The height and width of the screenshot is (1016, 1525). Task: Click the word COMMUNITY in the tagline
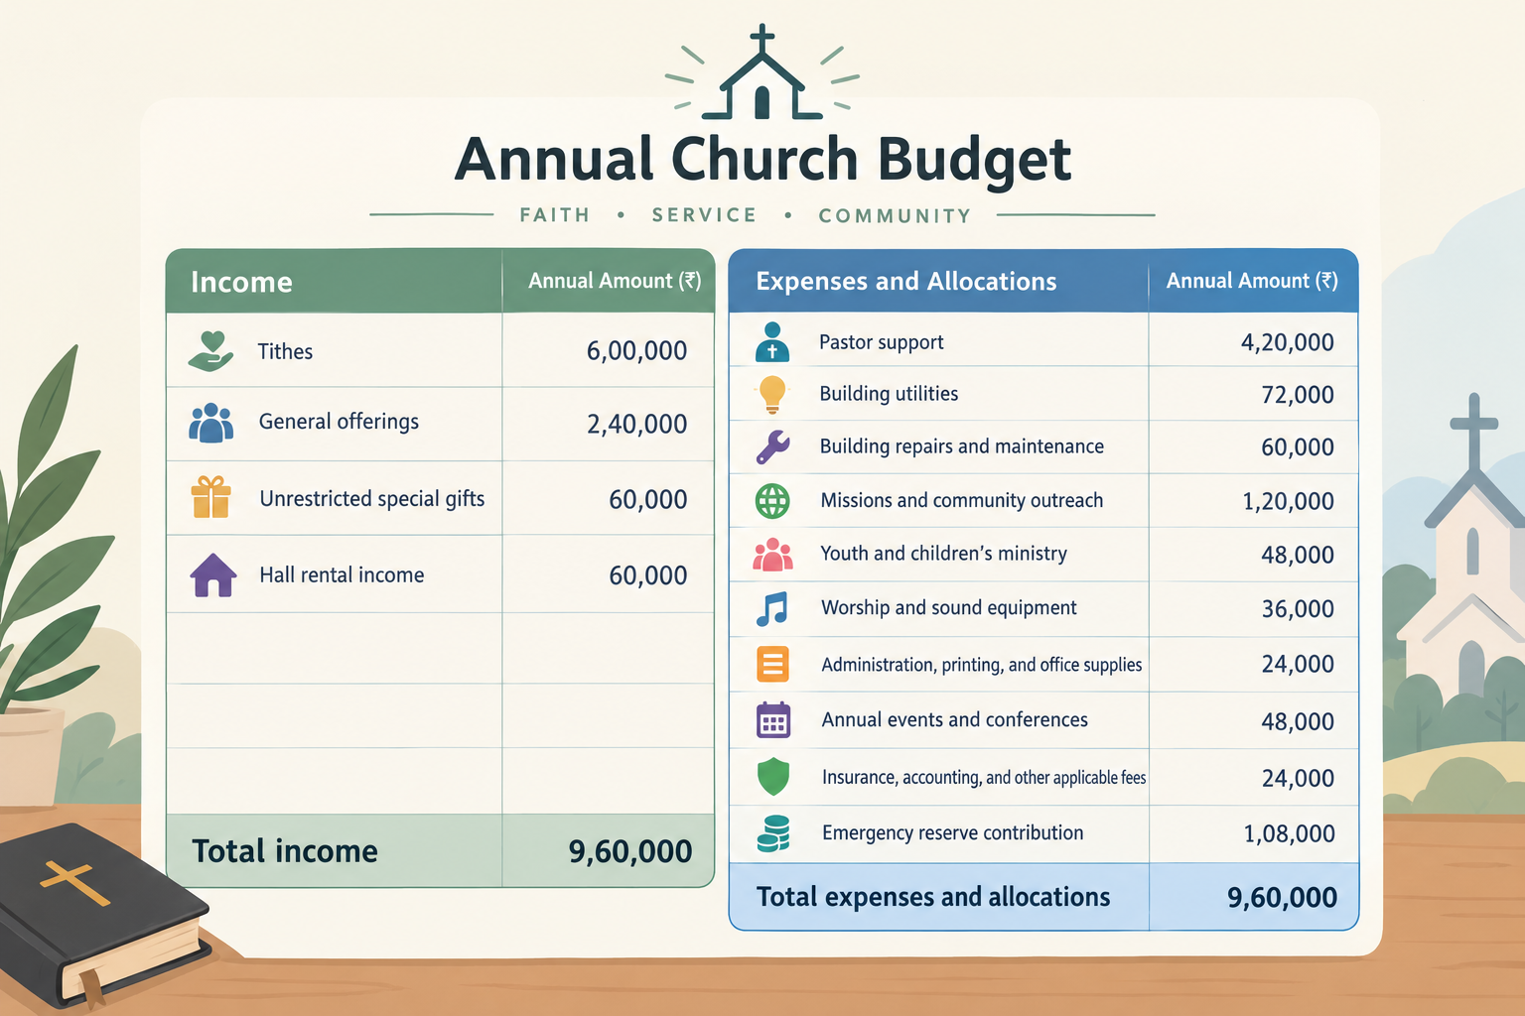pos(895,215)
